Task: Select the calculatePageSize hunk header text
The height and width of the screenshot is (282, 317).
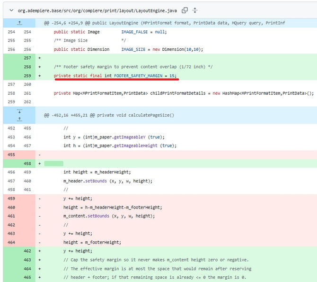Action: pyautogui.click(x=109, y=115)
